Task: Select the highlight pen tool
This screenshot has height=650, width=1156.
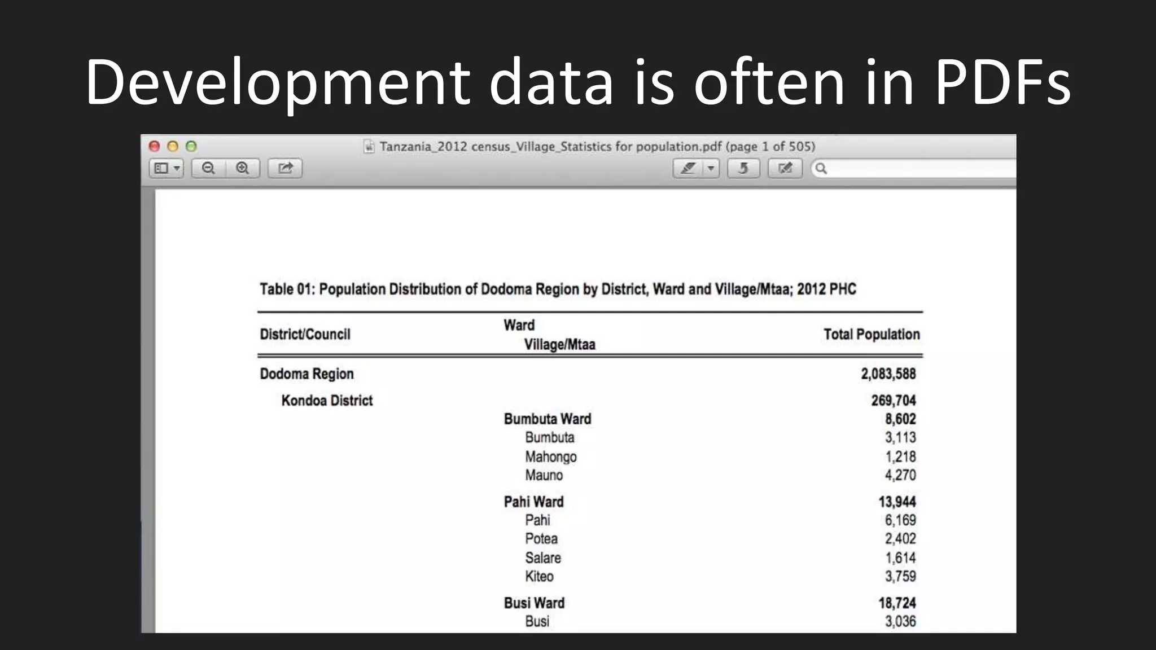Action: 688,168
